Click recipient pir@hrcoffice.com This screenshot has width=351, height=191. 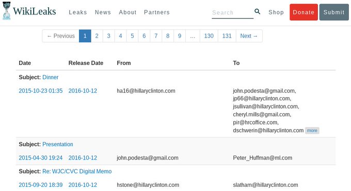tap(256, 123)
